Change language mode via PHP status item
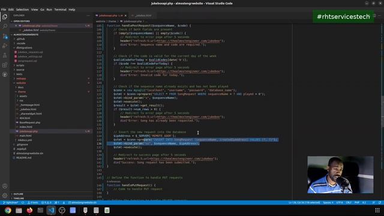The image size is (384, 216). (357, 203)
